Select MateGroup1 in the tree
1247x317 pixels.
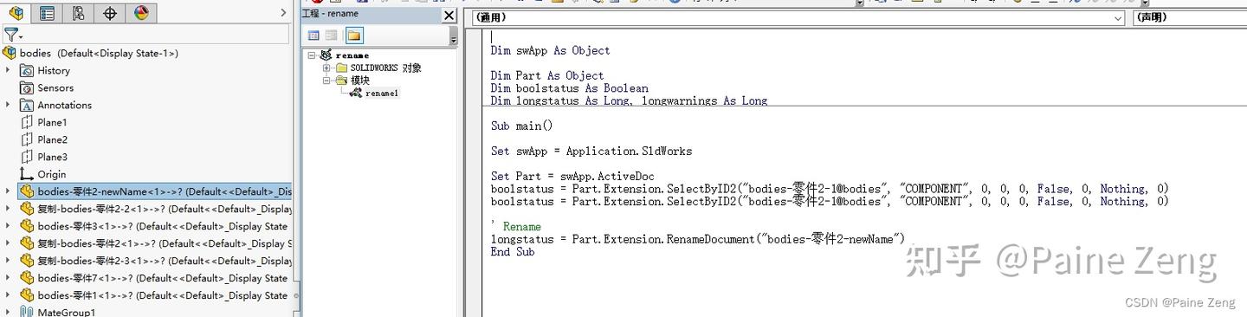[x=57, y=312]
